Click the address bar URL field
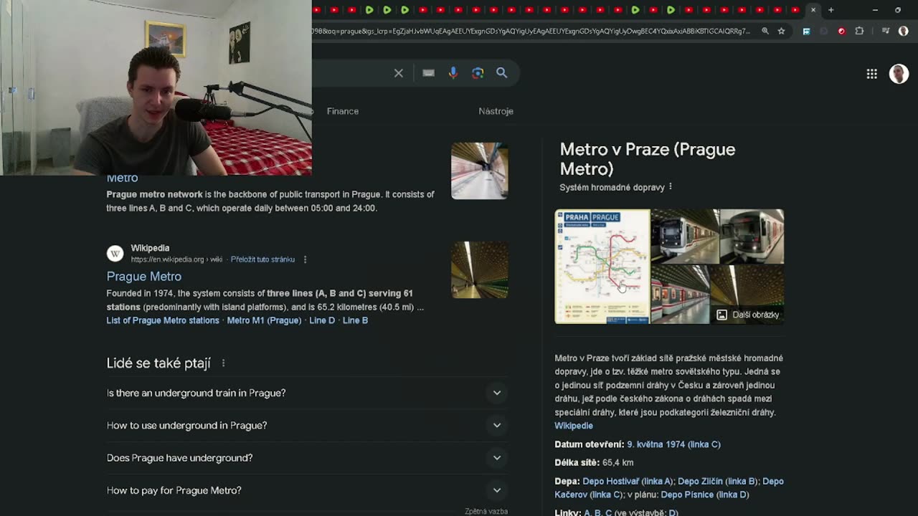The image size is (918, 516). [531, 31]
